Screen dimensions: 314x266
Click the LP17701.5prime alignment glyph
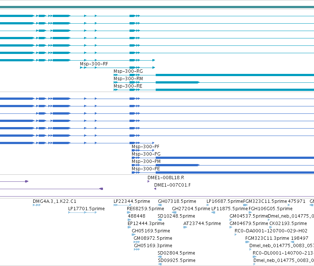(x=83, y=212)
